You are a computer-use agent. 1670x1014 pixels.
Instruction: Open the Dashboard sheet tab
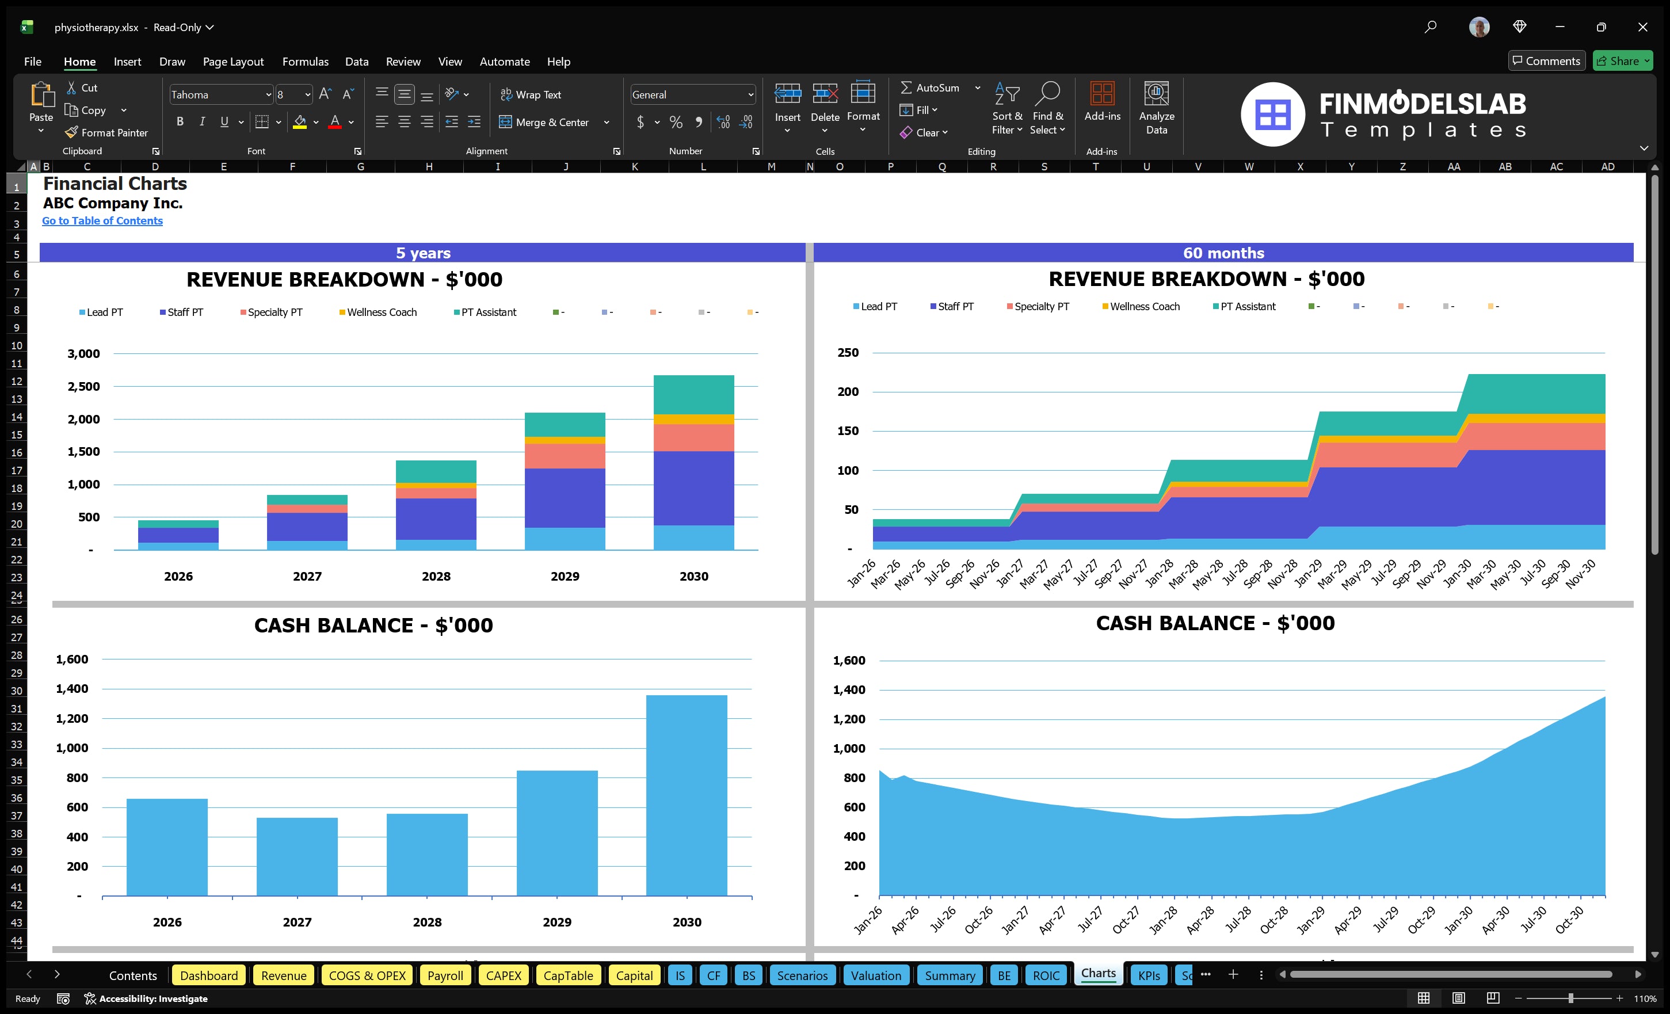(x=209, y=975)
